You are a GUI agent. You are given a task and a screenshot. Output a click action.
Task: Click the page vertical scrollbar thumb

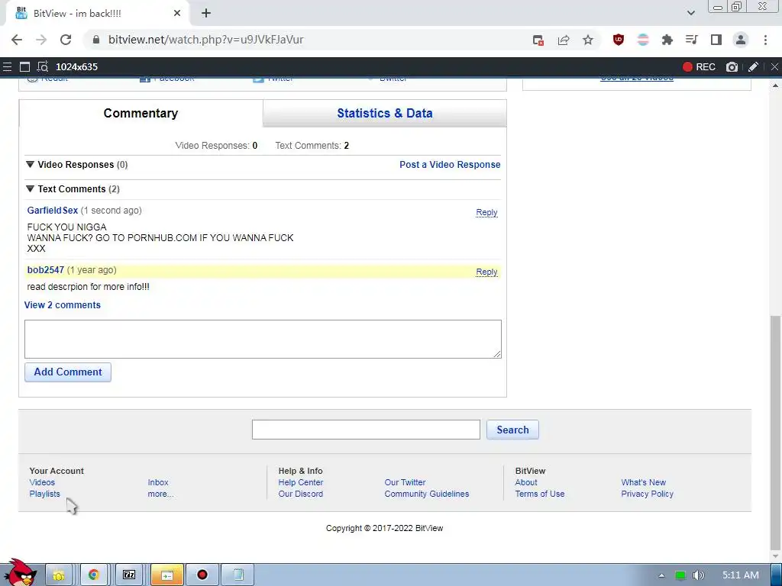pyautogui.click(x=776, y=433)
